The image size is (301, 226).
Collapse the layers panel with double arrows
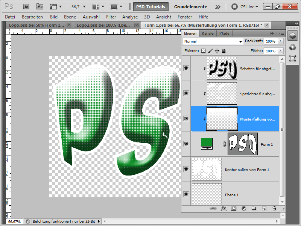pyautogui.click(x=272, y=33)
